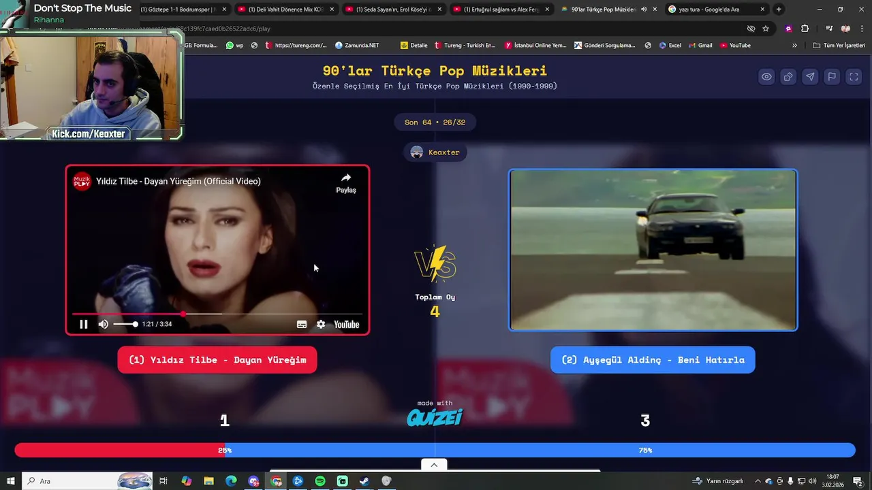Expand the bottom panel chevron arrow
Screen dimensions: 872x490
[434, 465]
